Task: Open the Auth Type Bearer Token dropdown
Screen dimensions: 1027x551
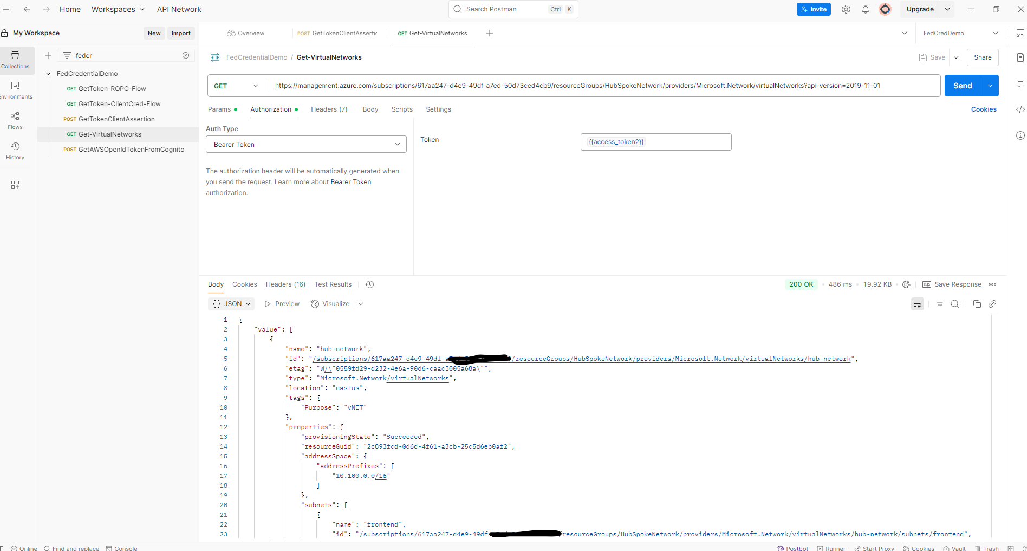Action: pos(306,144)
